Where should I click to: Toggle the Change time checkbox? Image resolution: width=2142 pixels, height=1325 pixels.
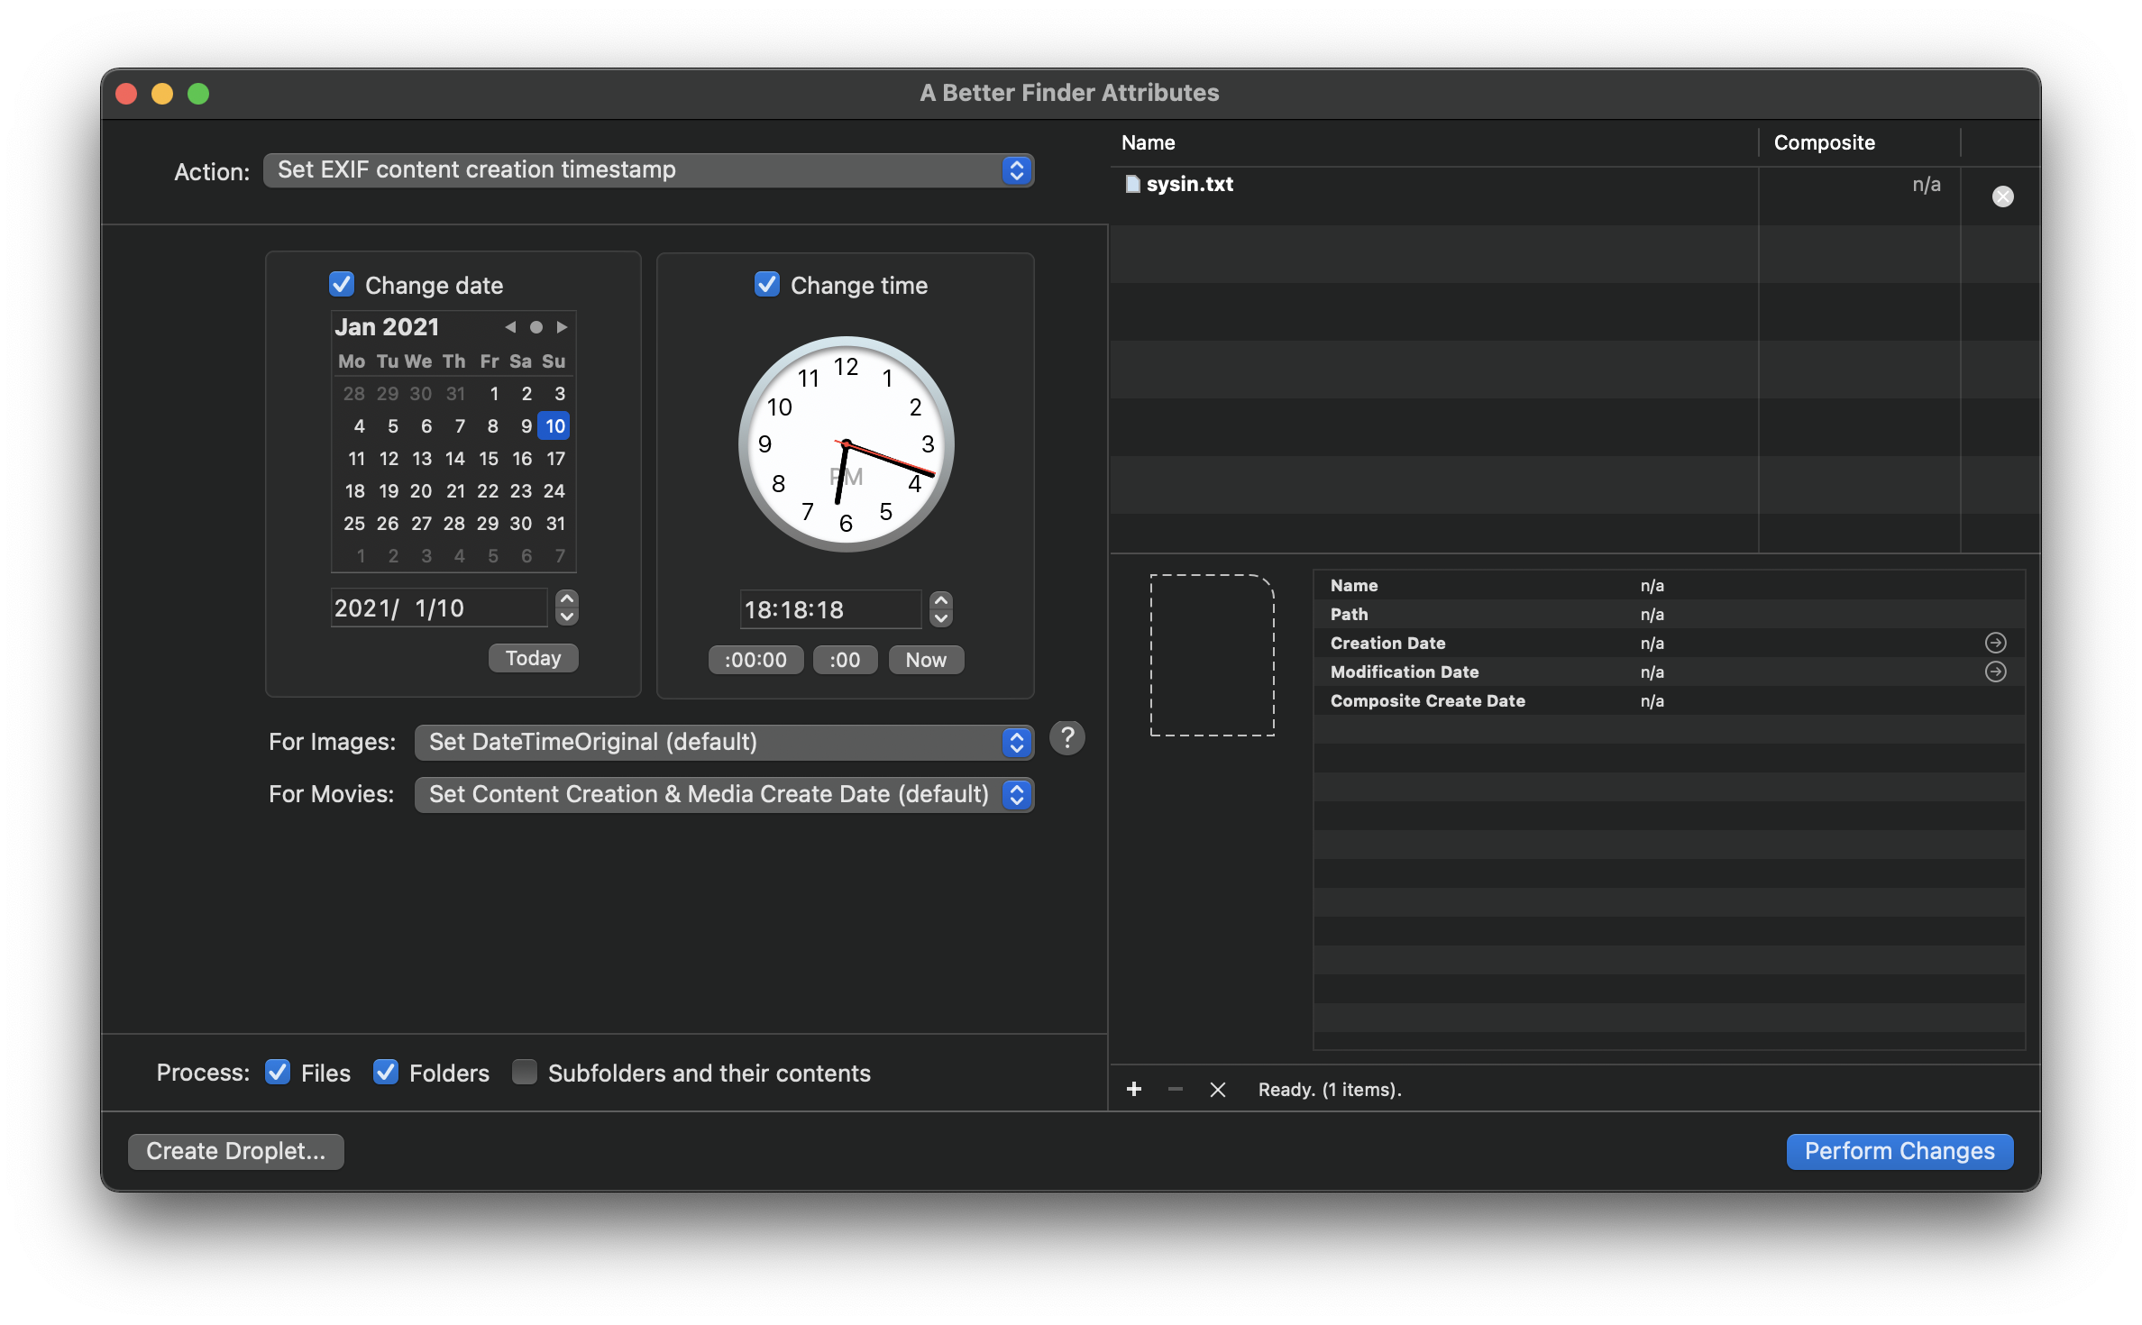click(x=765, y=285)
